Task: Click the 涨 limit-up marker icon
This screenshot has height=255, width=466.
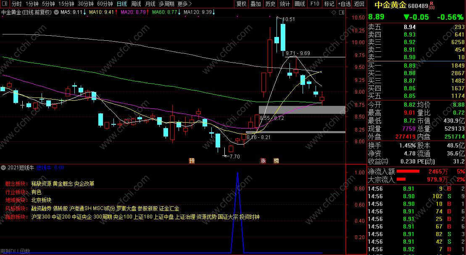Action: click(263, 161)
